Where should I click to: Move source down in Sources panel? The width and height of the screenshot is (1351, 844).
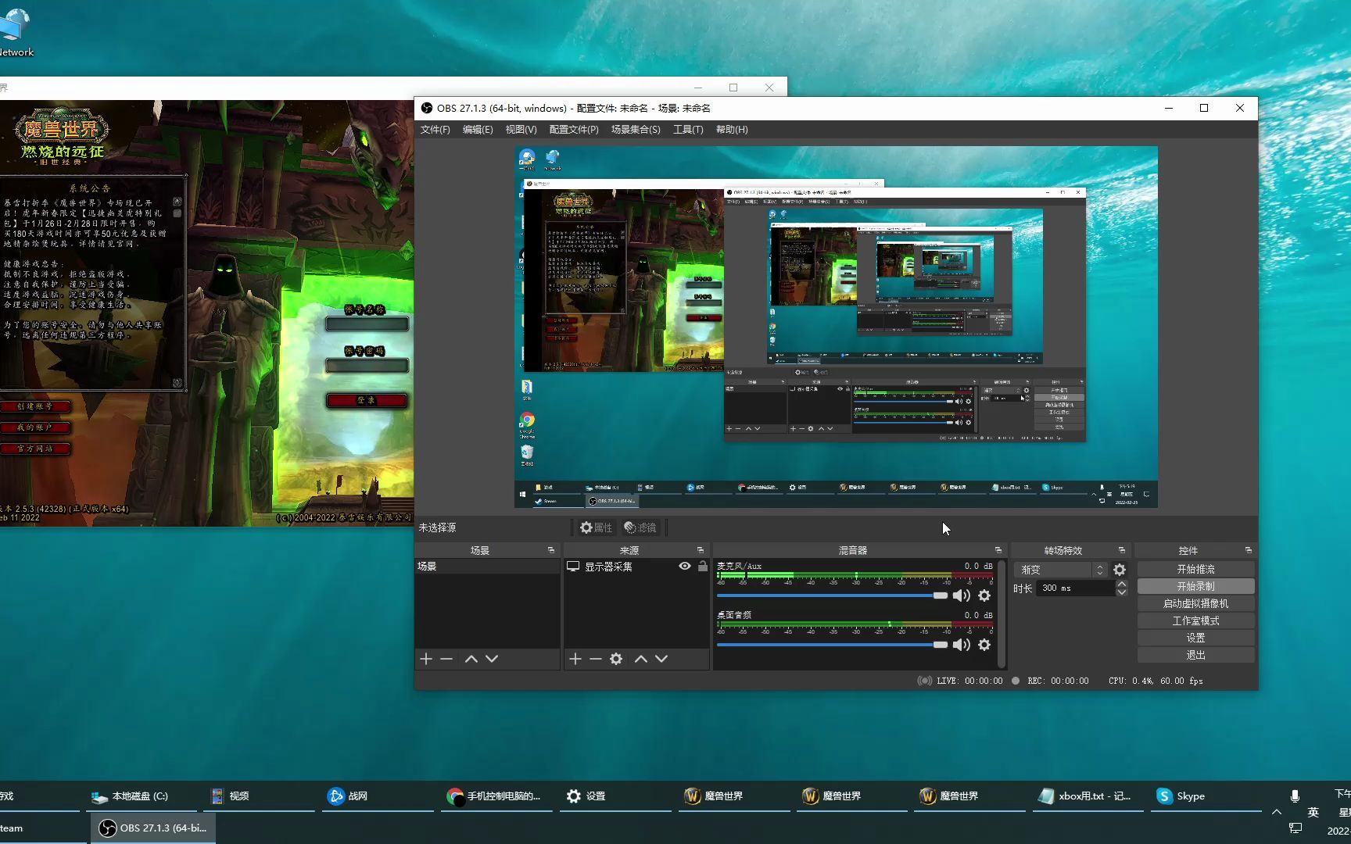click(661, 659)
